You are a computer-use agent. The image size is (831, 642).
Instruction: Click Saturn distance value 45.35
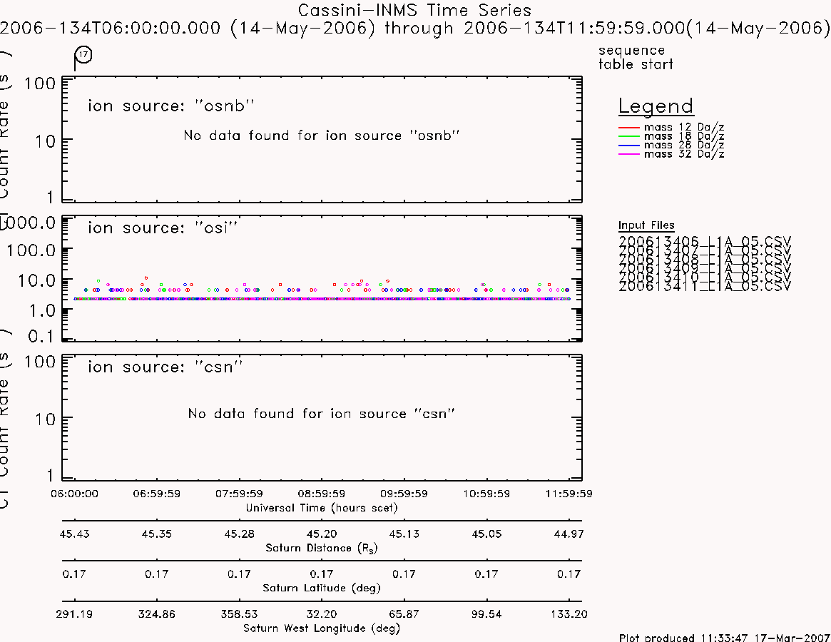pyautogui.click(x=156, y=534)
